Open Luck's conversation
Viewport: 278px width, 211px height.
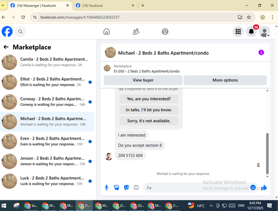click(47, 181)
